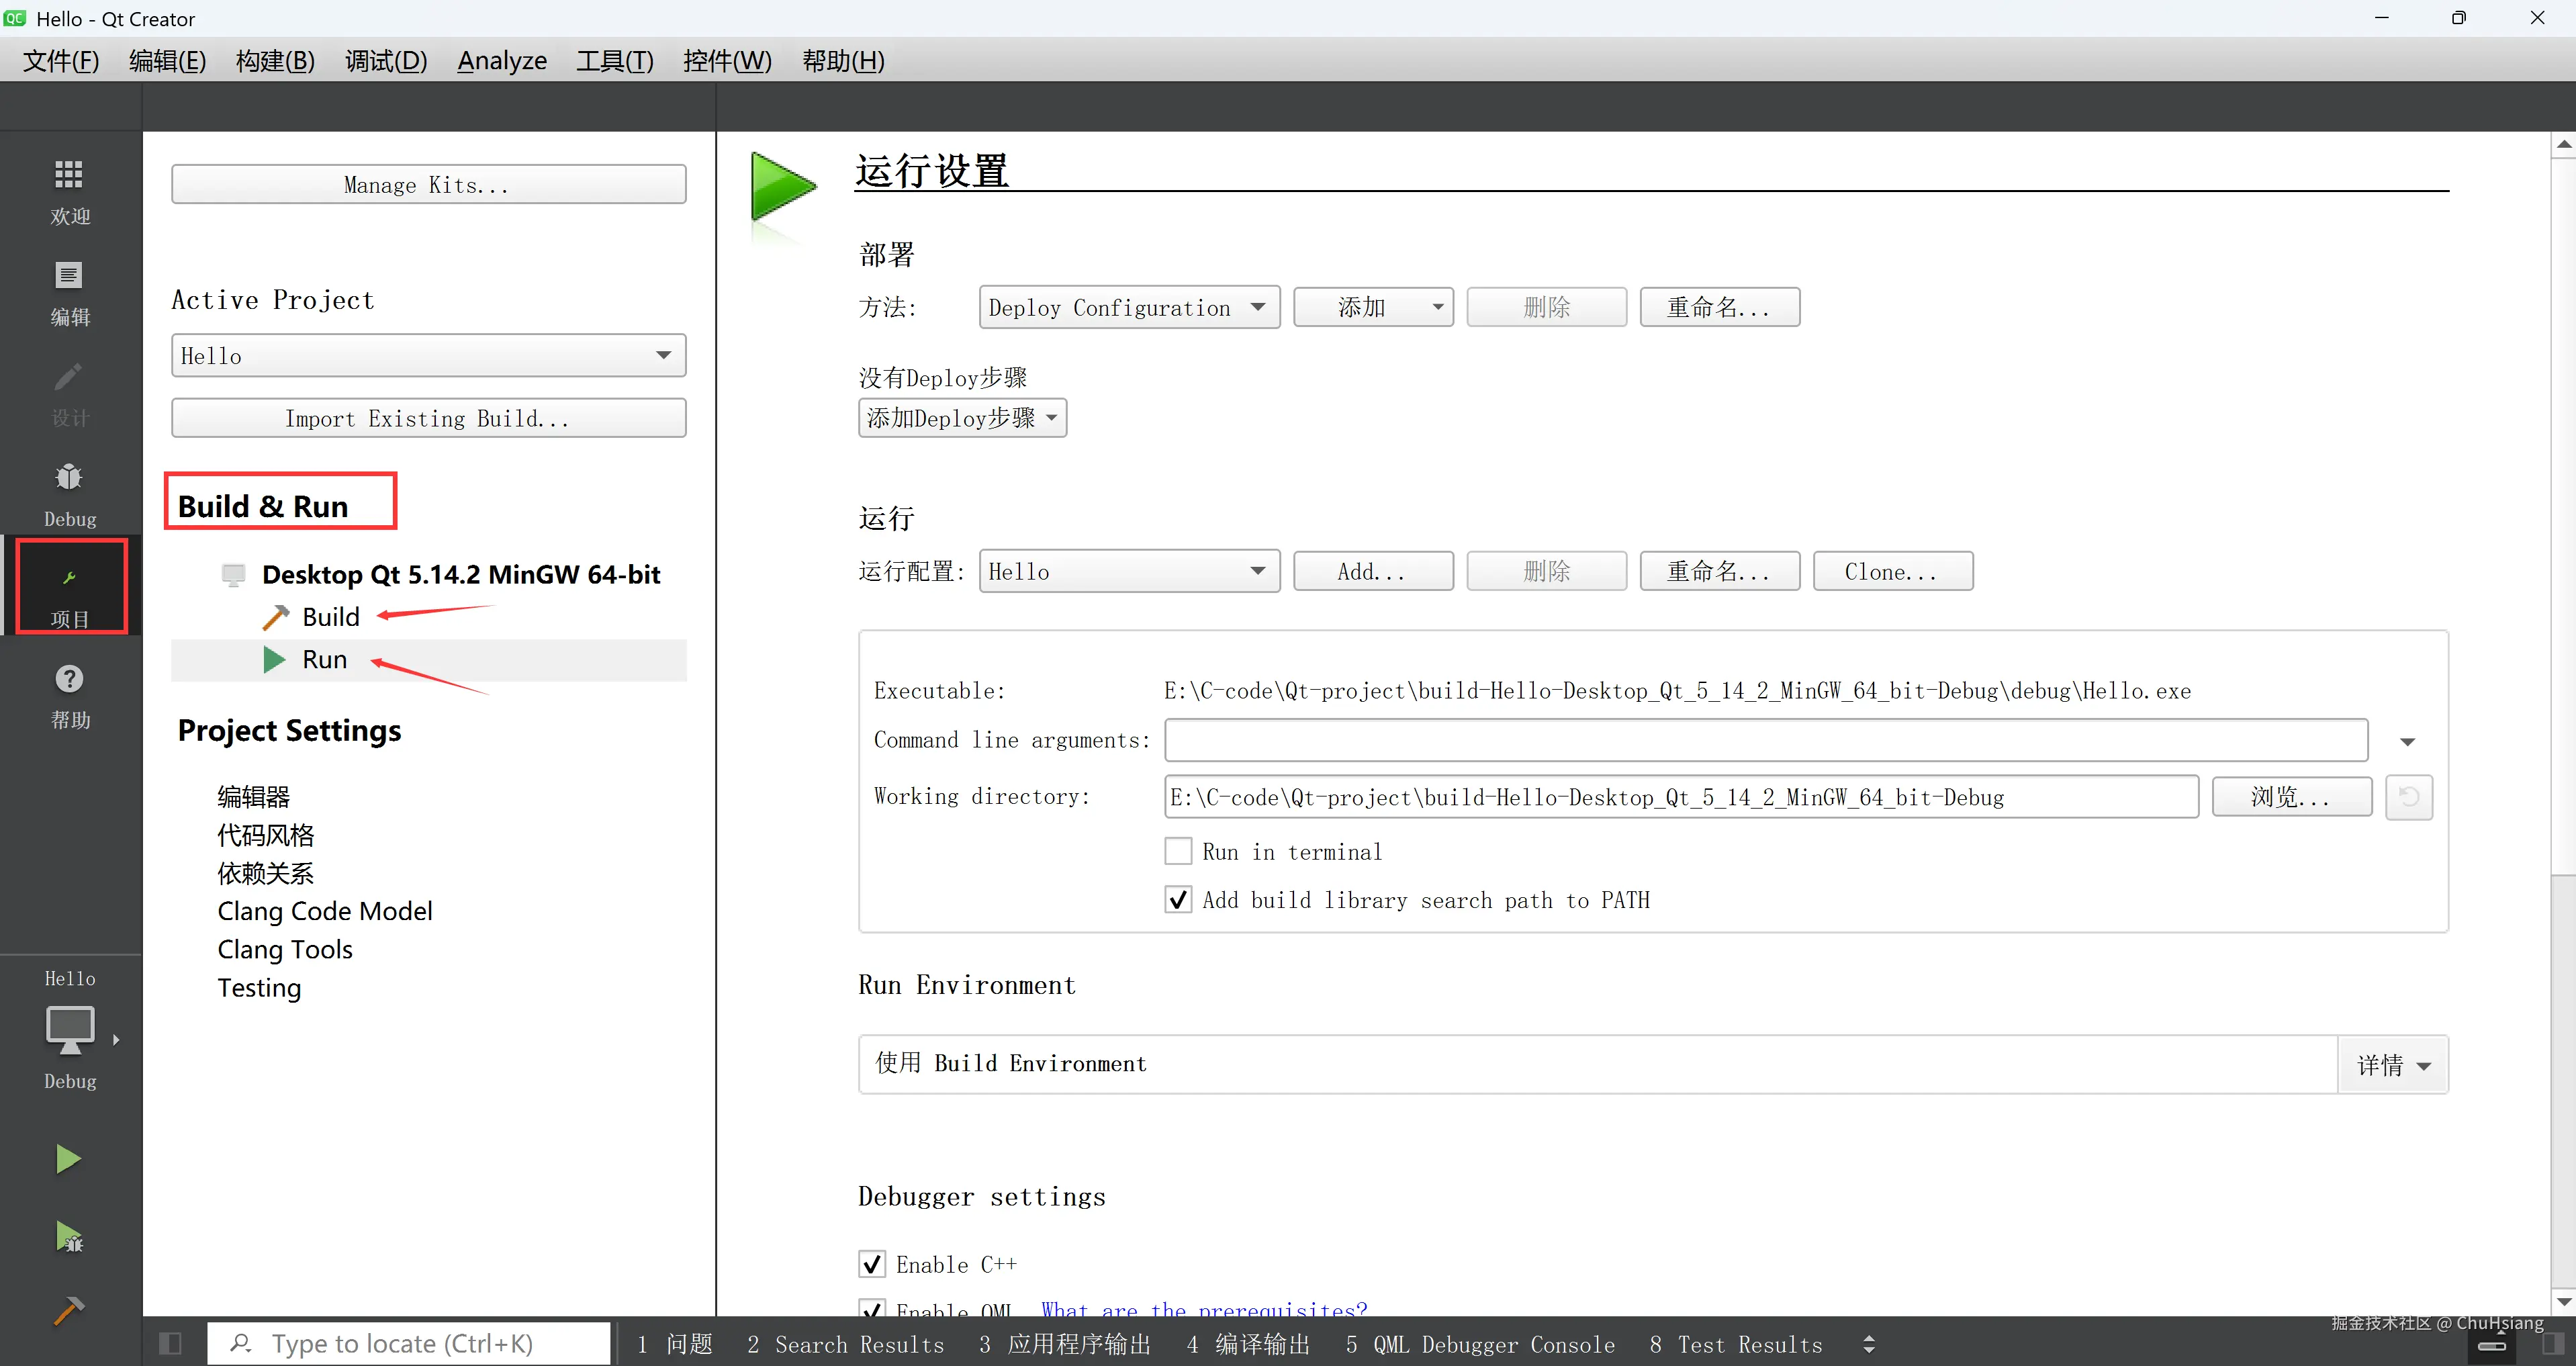Screen dimensions: 2576x1366
Task: Uncheck Add build library search path to PATH
Action: [x=1178, y=900]
